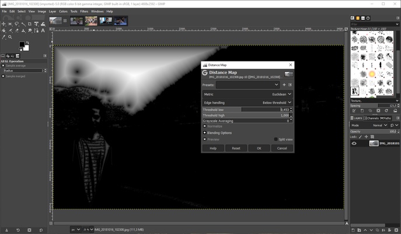Open the Colors menu

pyautogui.click(x=63, y=11)
